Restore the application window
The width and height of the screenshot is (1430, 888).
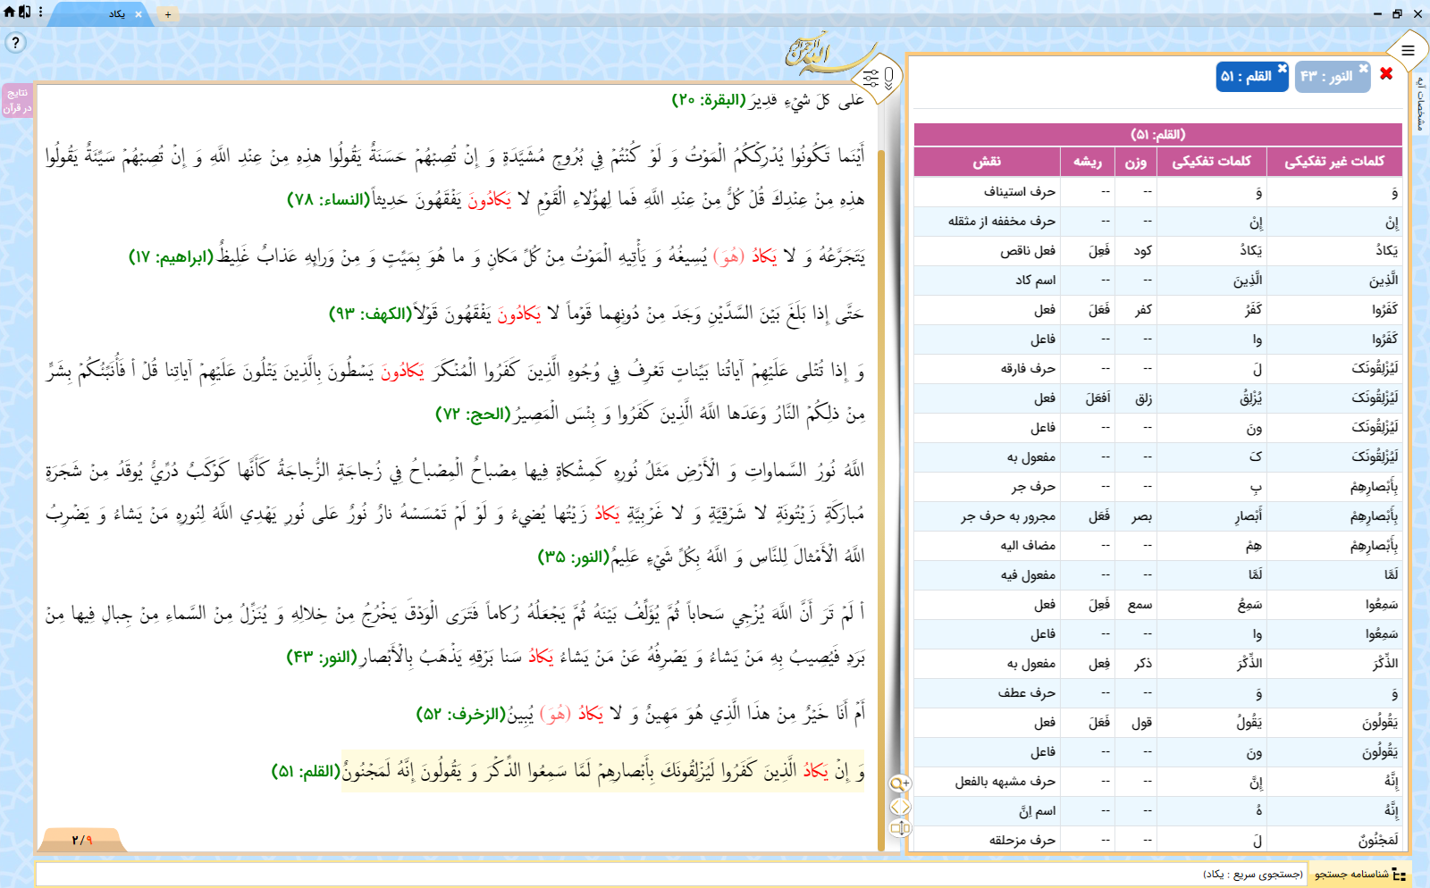(x=1397, y=13)
